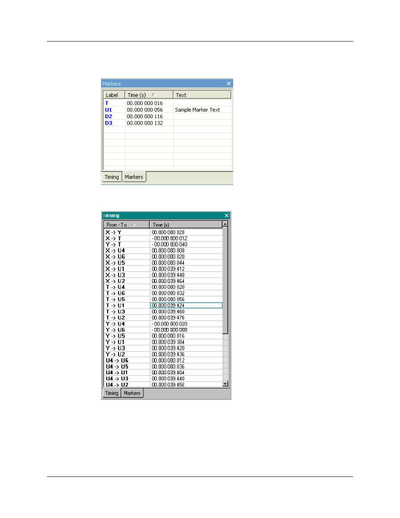
Task: Click scroll down arrow in Timing panel
Action: (225, 384)
